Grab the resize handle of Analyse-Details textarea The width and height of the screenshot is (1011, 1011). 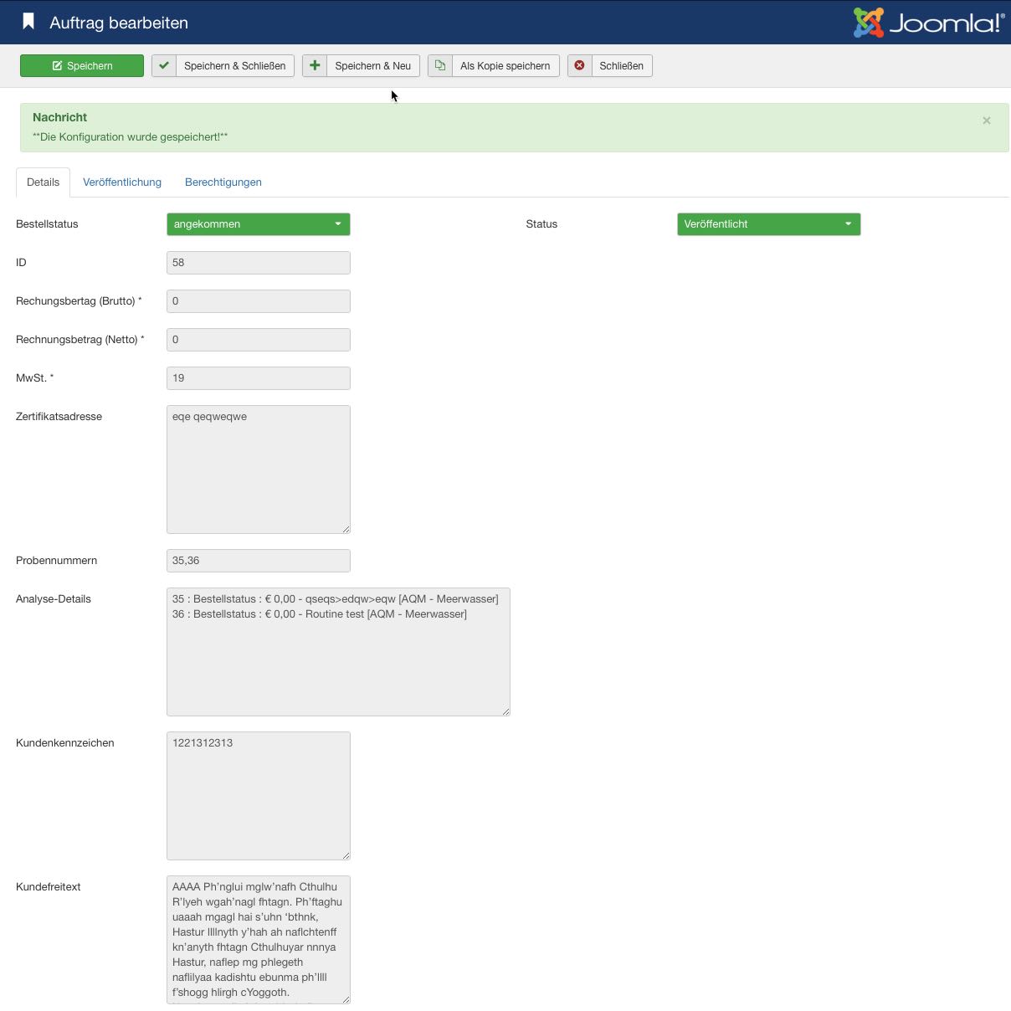click(x=505, y=711)
